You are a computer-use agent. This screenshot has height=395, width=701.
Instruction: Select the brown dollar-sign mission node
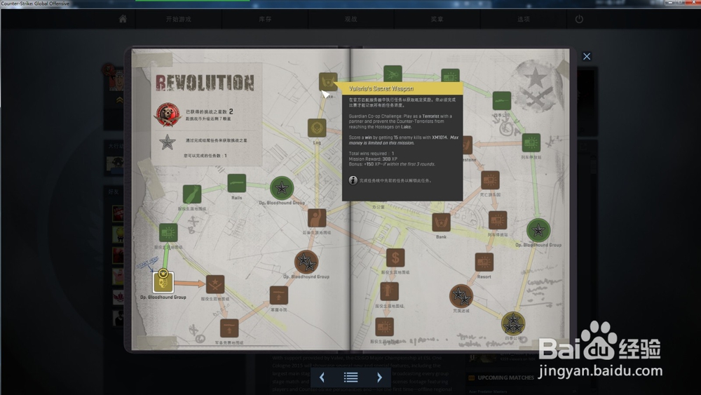tap(395, 258)
